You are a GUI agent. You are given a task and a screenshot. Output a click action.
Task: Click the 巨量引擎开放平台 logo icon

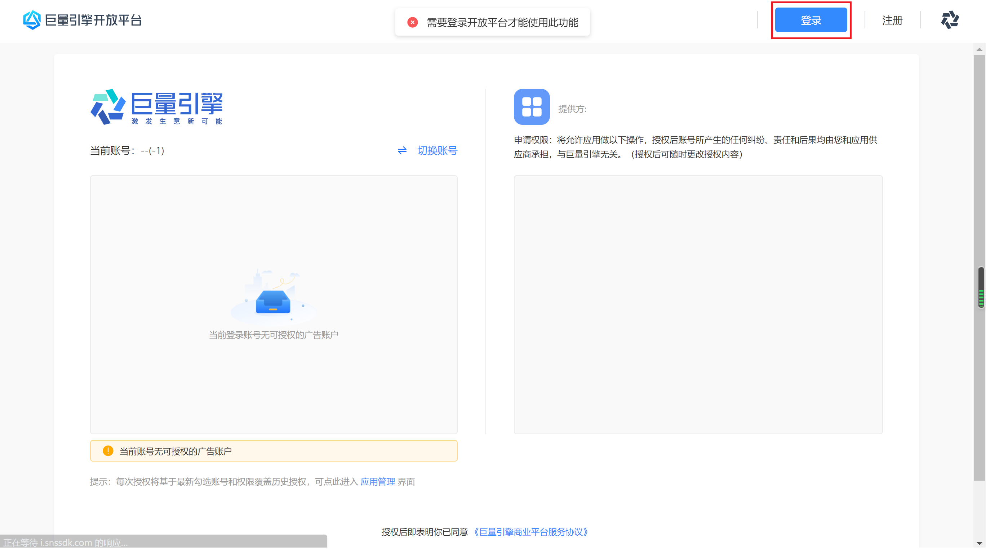32,20
